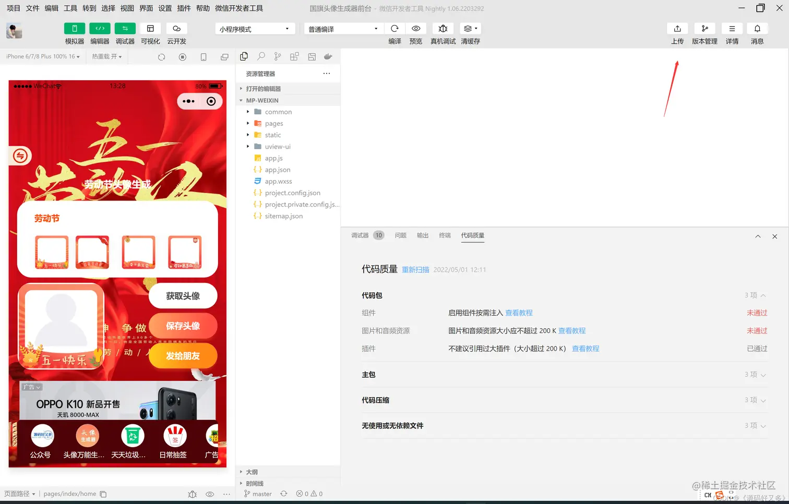Toggle the debug icon beside page path
The image size is (789, 504).
[x=192, y=494]
